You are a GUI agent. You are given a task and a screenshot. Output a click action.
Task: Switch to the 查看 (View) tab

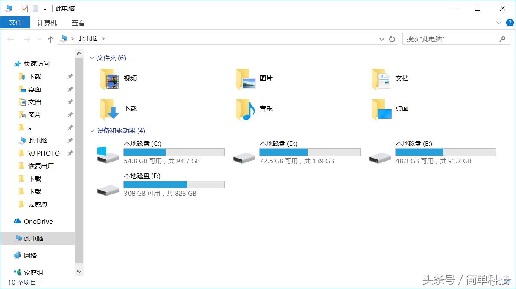[78, 23]
